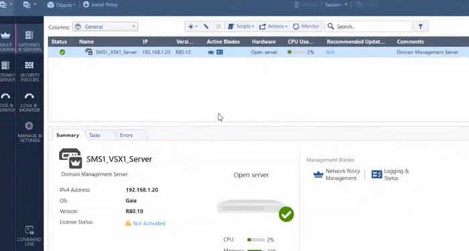Sort by the Name column header

(x=86, y=41)
